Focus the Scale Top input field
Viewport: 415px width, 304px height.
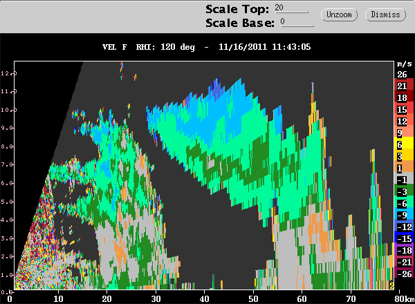[291, 8]
